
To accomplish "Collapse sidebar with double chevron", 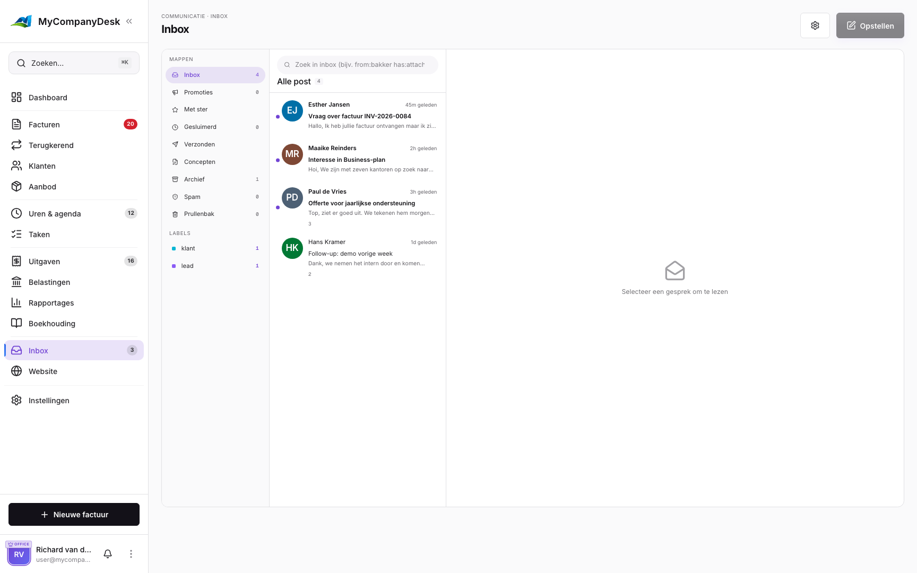I will pos(129,21).
